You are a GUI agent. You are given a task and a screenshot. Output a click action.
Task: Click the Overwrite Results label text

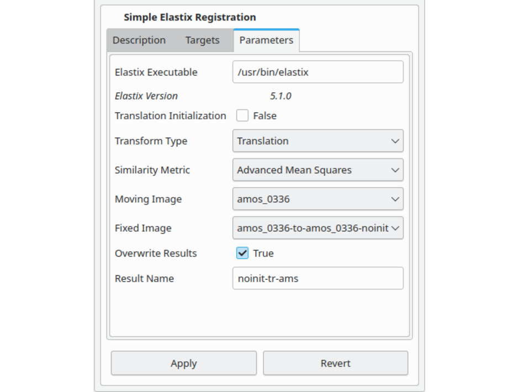click(156, 253)
